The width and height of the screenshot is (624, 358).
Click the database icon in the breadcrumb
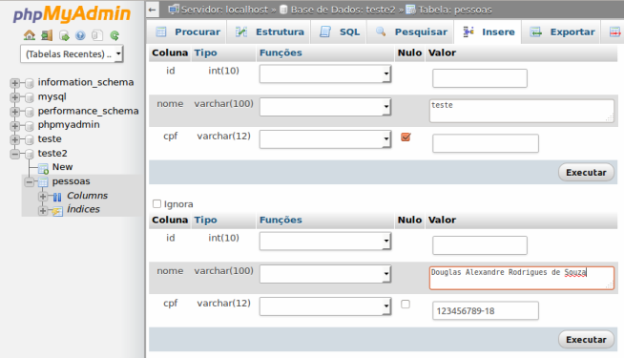click(283, 10)
